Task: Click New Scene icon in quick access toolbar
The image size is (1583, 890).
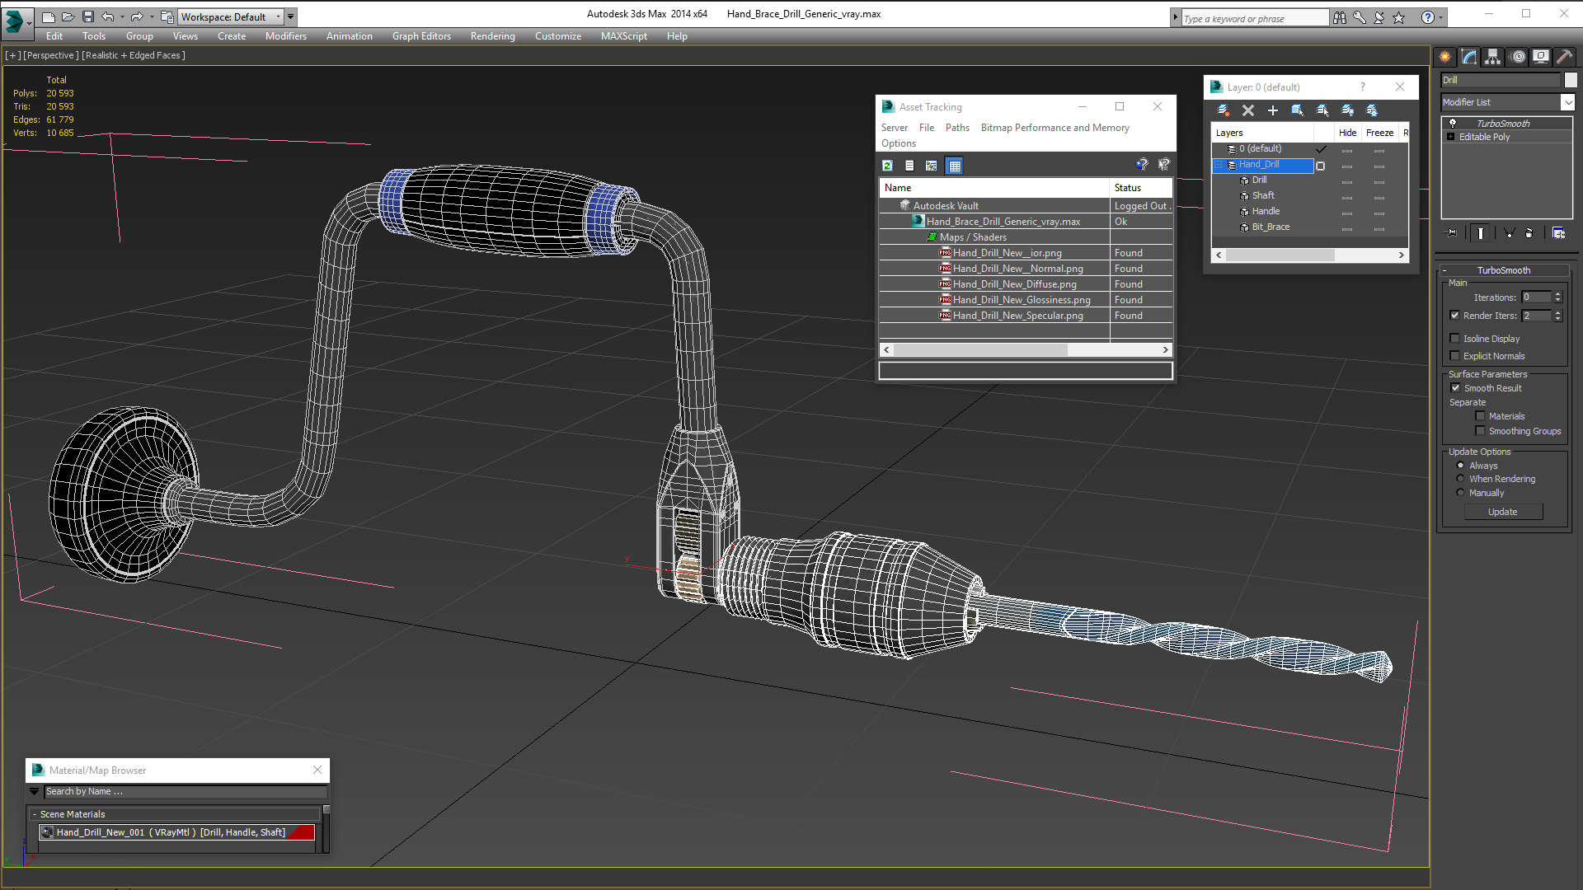Action: tap(49, 16)
